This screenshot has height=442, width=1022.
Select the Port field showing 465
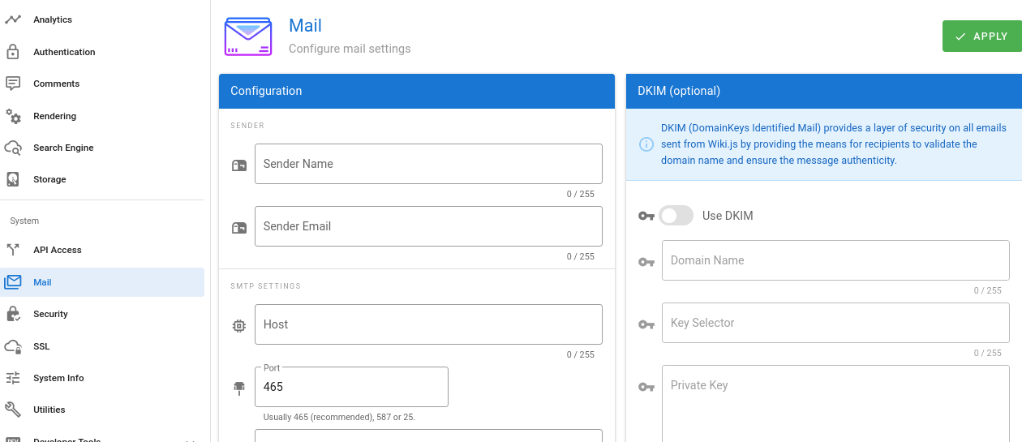(350, 387)
